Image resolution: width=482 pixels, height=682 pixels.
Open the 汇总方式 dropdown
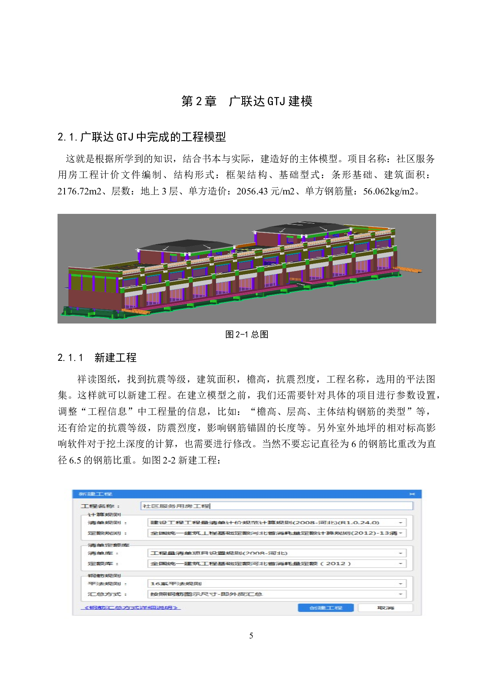[277, 594]
